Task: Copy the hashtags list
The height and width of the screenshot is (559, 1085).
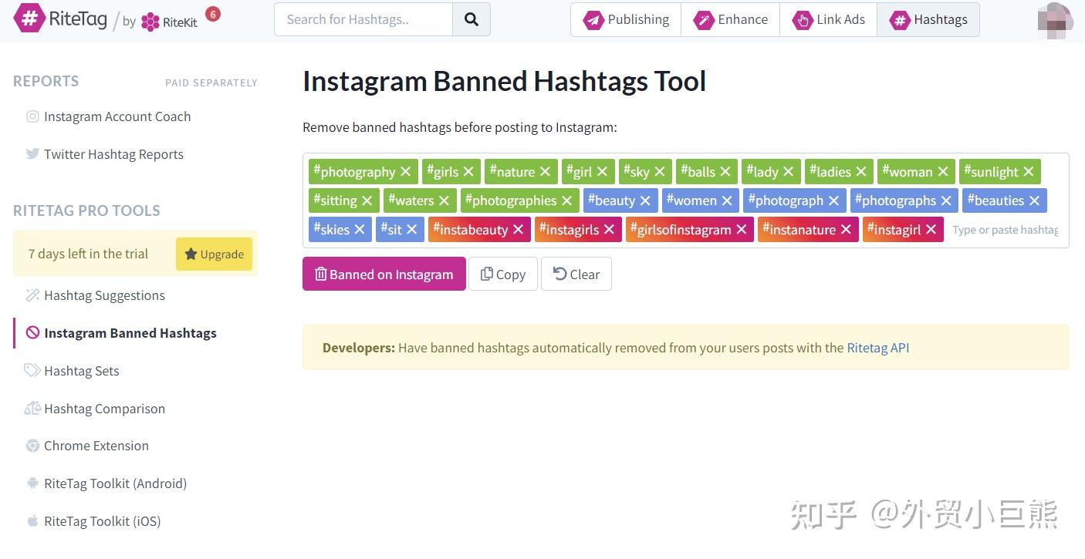Action: (502, 274)
